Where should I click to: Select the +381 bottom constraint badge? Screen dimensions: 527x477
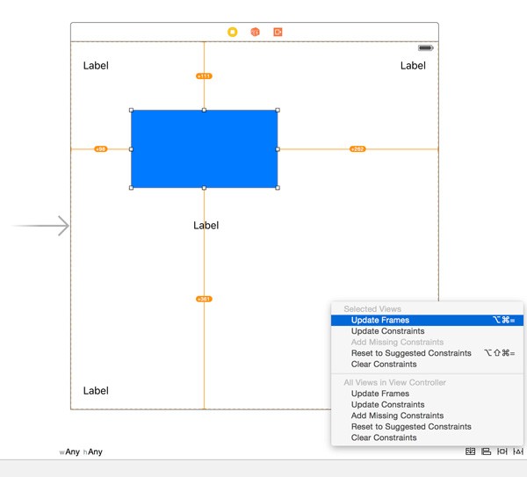tap(204, 299)
